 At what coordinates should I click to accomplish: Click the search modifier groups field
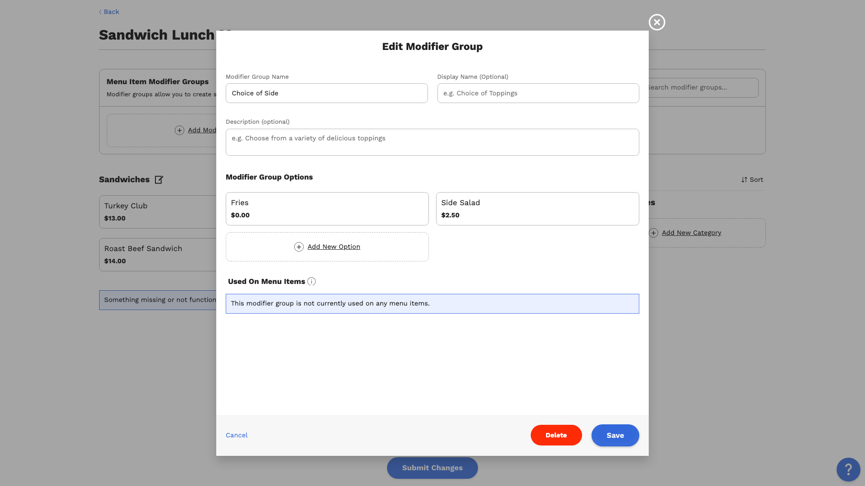pyautogui.click(x=703, y=88)
